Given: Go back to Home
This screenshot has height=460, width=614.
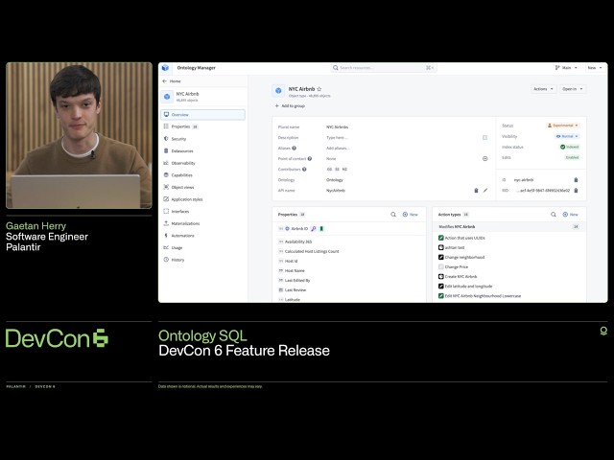Looking at the screenshot, I should (x=172, y=80).
